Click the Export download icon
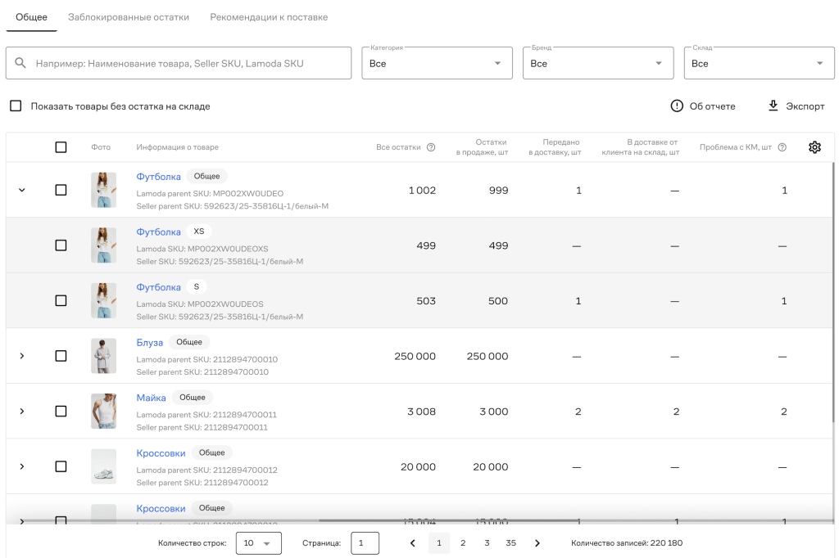Viewport: 839px width, 558px height. 773,106
